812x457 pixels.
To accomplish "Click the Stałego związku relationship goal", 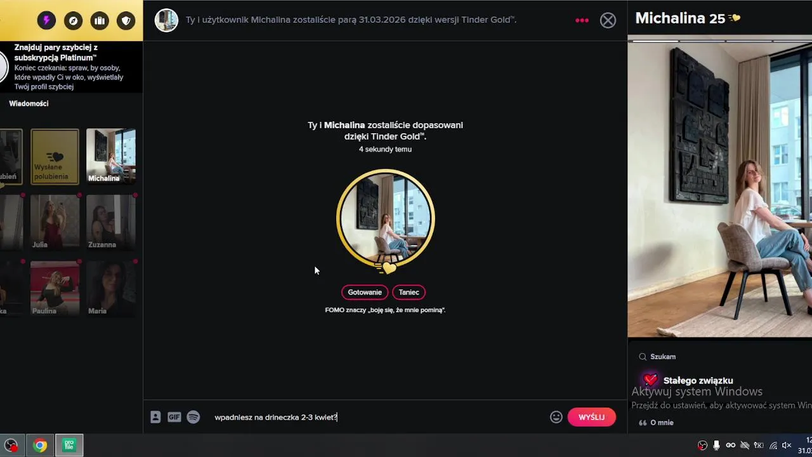I will 698,381.
